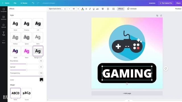Click the font size field showing 60

74,9
